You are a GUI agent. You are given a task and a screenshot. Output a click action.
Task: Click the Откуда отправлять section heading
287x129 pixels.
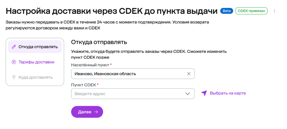tap(99, 42)
